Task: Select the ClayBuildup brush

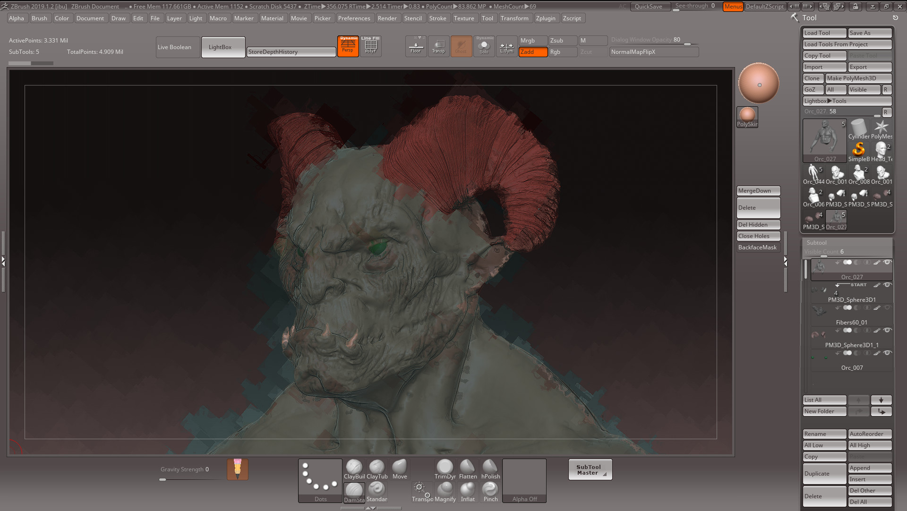Action: click(x=354, y=468)
